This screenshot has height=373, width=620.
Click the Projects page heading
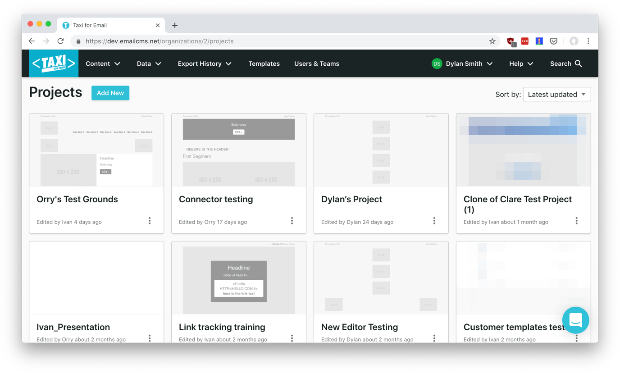pos(55,92)
